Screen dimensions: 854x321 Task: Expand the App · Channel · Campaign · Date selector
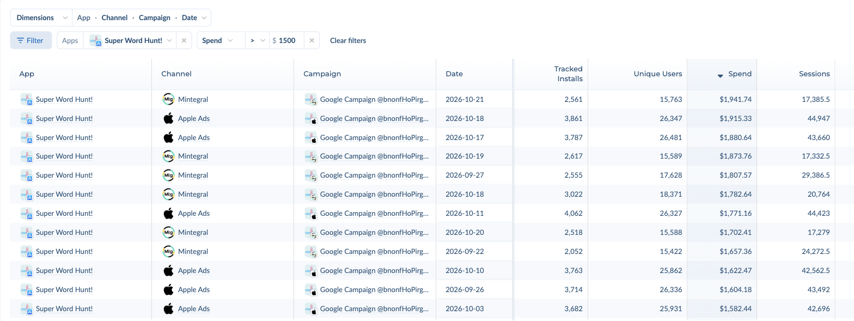(x=142, y=17)
